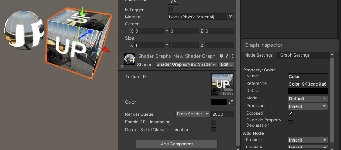Click the None (Physic Material) field
Image resolution: width=341 pixels, height=150 pixels.
(x=198, y=17)
